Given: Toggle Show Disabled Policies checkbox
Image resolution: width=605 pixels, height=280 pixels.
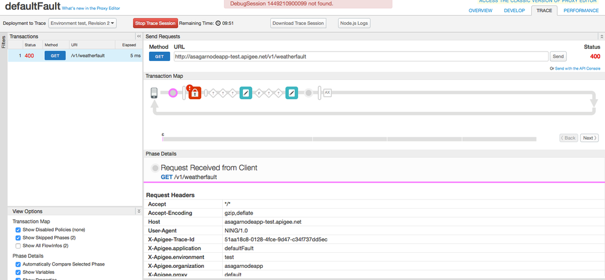Looking at the screenshot, I should click(x=18, y=230).
